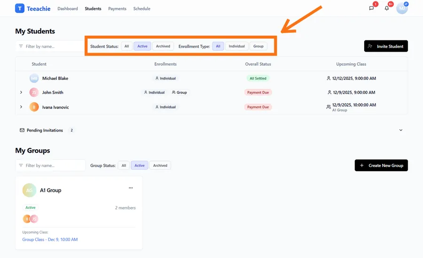Image resolution: width=423 pixels, height=258 pixels.
Task: Expand the Pending Invitations section chevron
Action: coord(400,130)
